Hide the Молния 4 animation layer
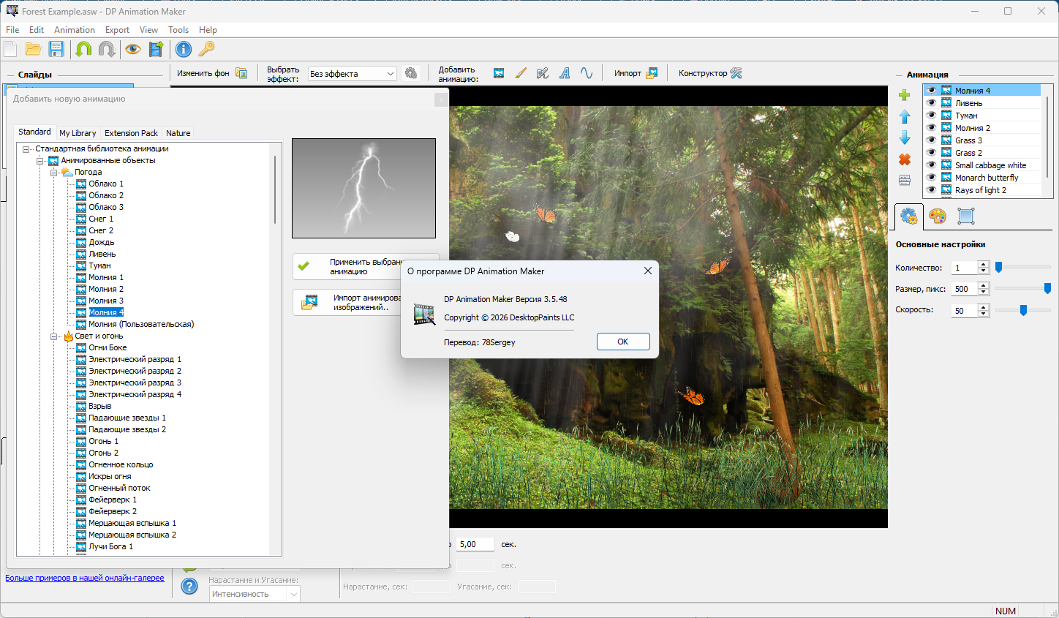Viewport: 1059px width, 618px height. pyautogui.click(x=932, y=91)
